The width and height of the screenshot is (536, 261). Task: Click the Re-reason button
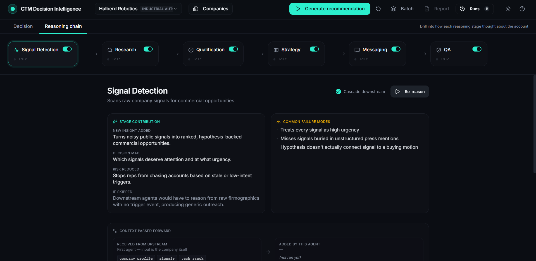point(410,92)
